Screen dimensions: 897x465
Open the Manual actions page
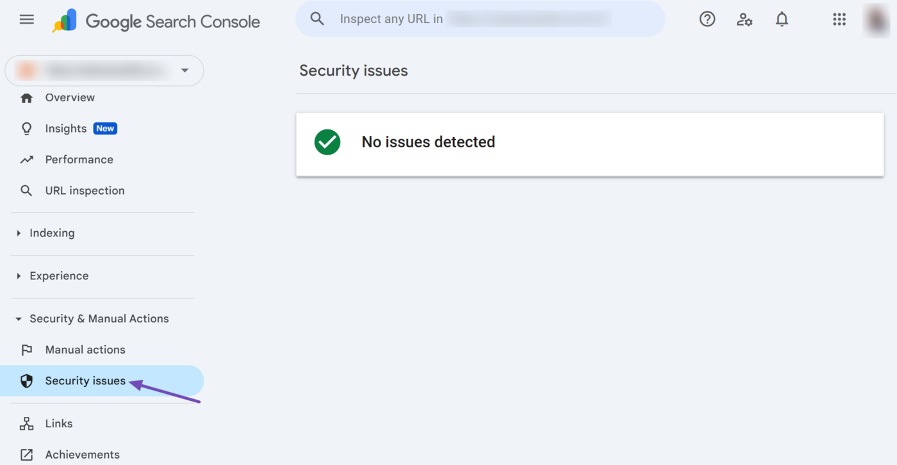pos(85,350)
